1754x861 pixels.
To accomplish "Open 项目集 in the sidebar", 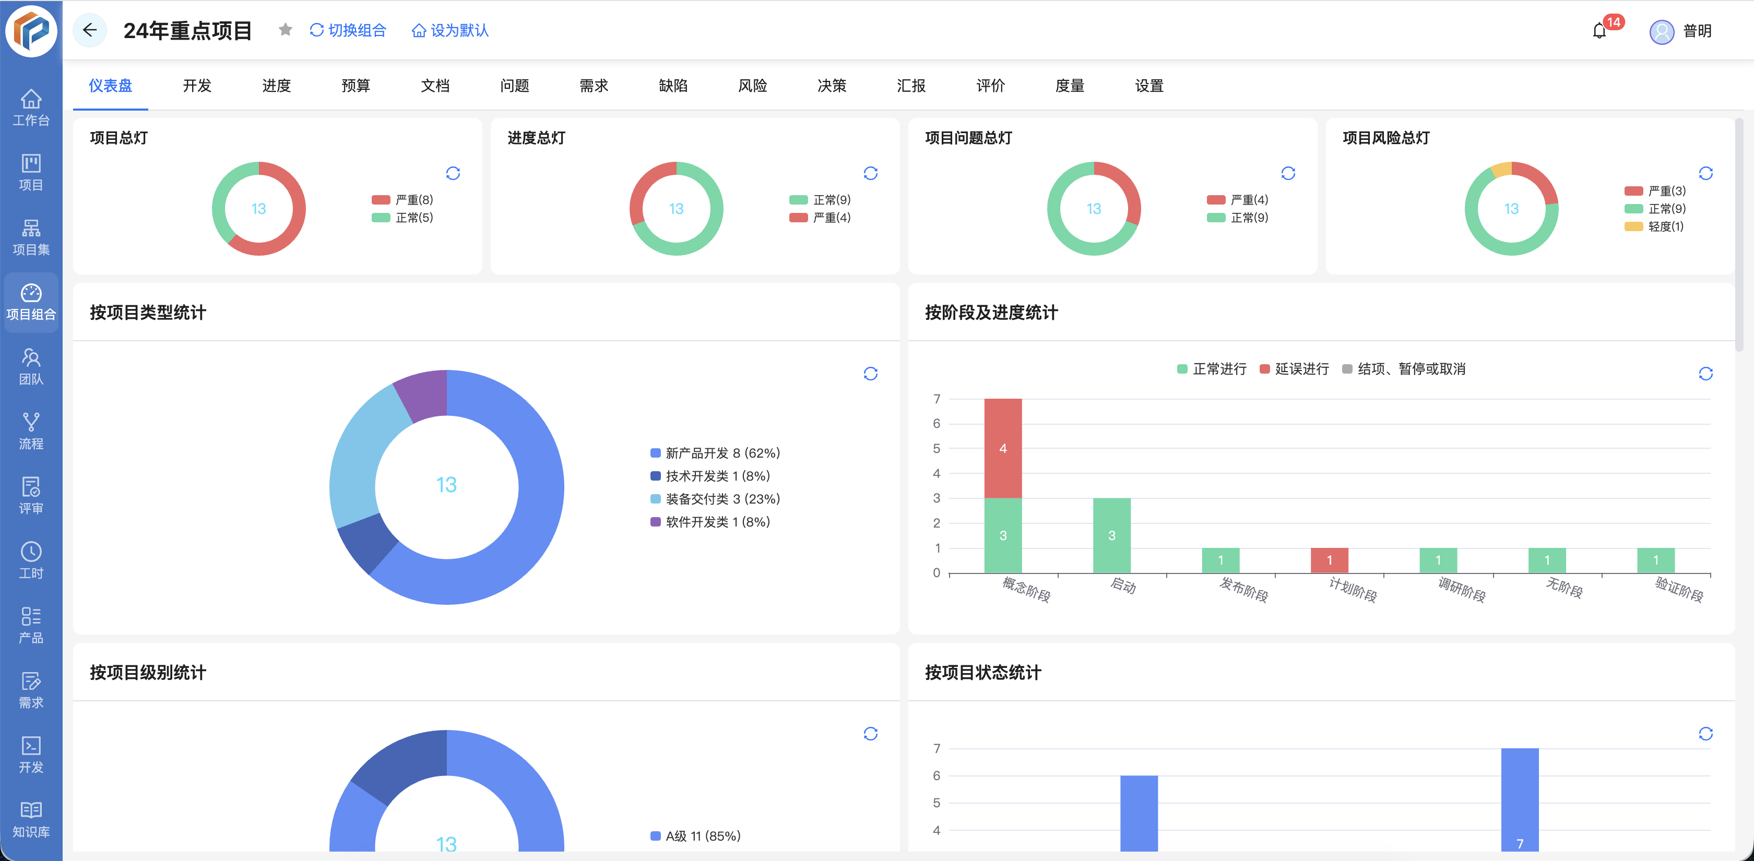I will coord(31,237).
